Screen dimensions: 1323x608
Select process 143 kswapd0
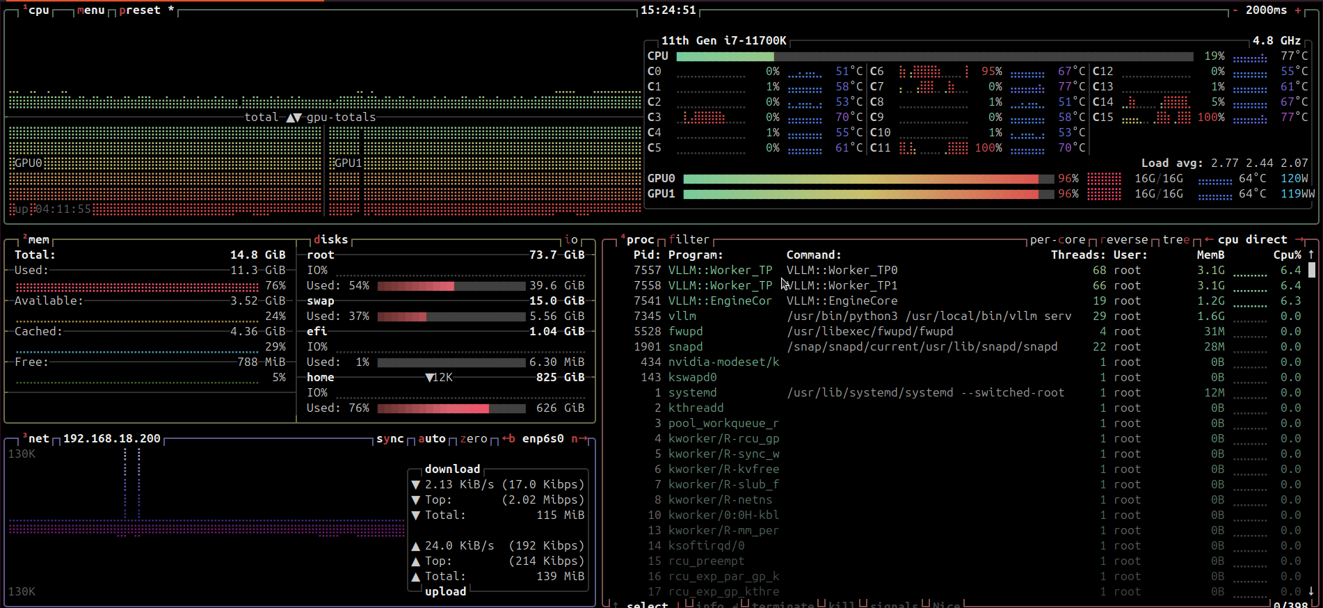[x=957, y=378]
